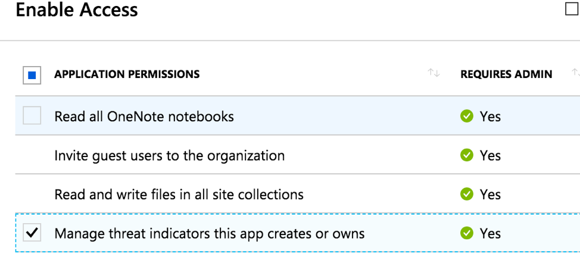
Task: Click the green check icon in OneNote row
Action: (x=467, y=116)
